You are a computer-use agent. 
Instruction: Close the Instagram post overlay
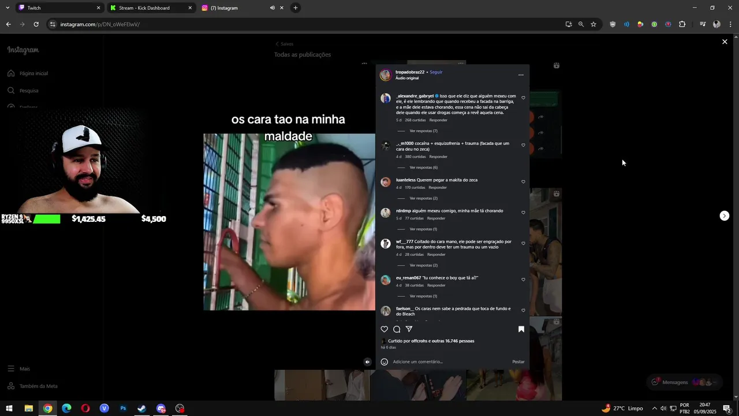tap(725, 42)
